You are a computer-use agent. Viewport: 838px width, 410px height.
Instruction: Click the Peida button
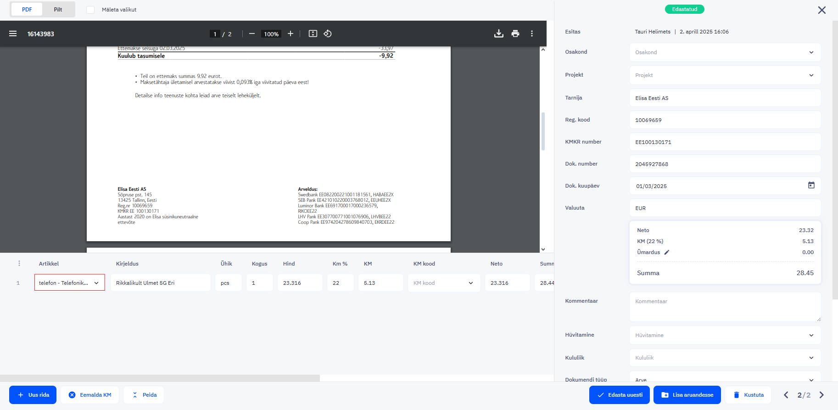pyautogui.click(x=144, y=395)
